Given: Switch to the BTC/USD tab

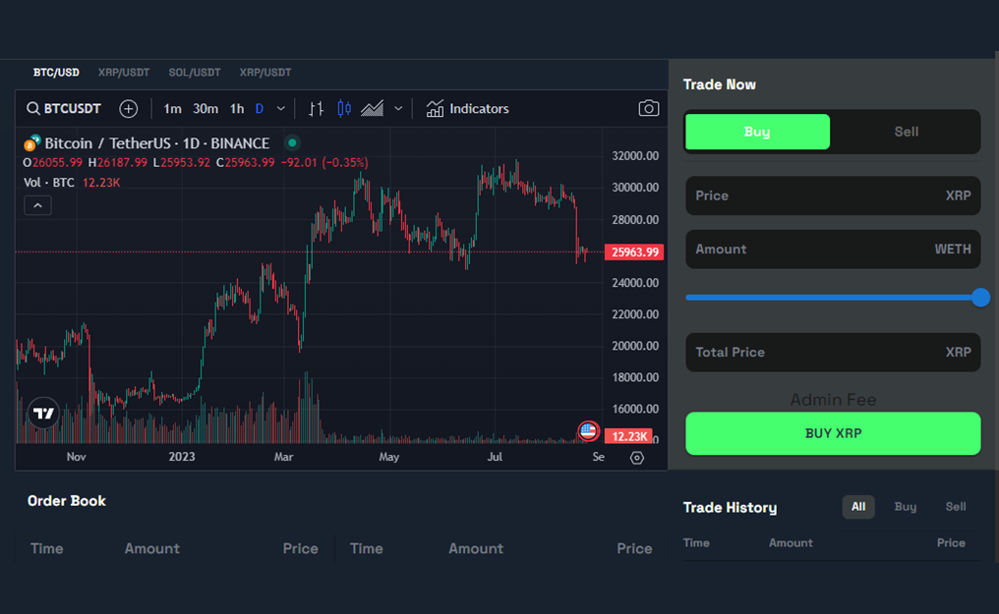Looking at the screenshot, I should 56,73.
